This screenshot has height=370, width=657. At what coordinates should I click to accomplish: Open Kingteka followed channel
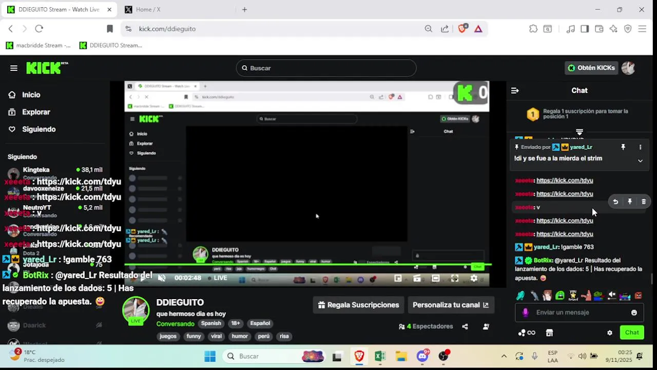coord(55,173)
